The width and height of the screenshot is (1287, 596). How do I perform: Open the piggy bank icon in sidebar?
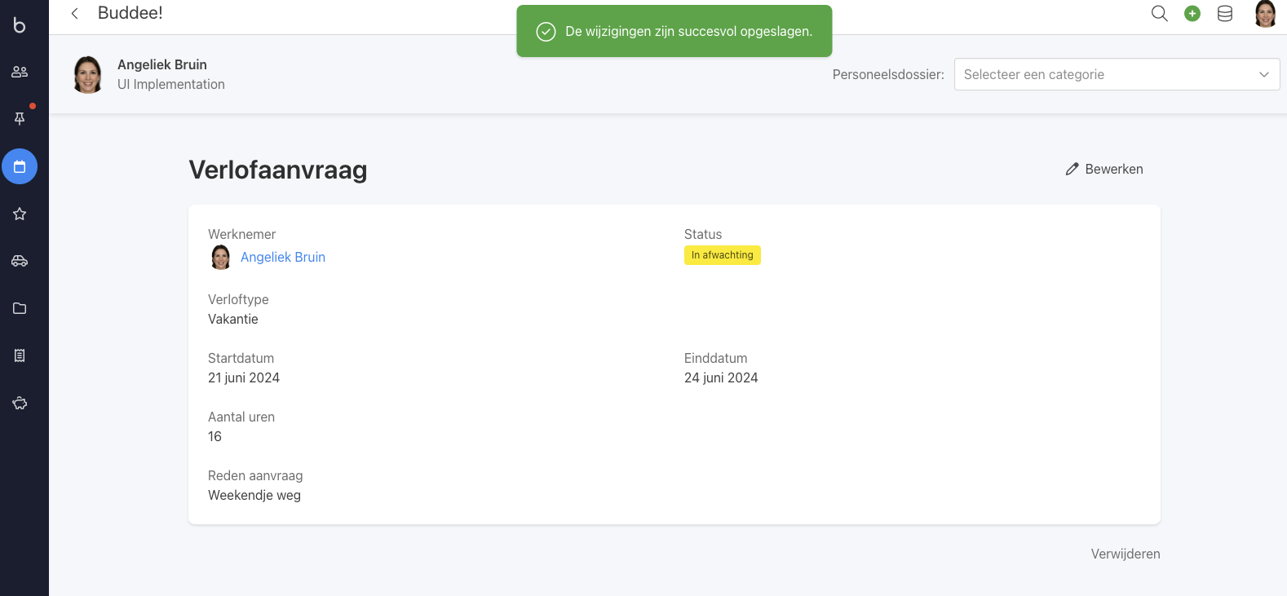click(20, 403)
